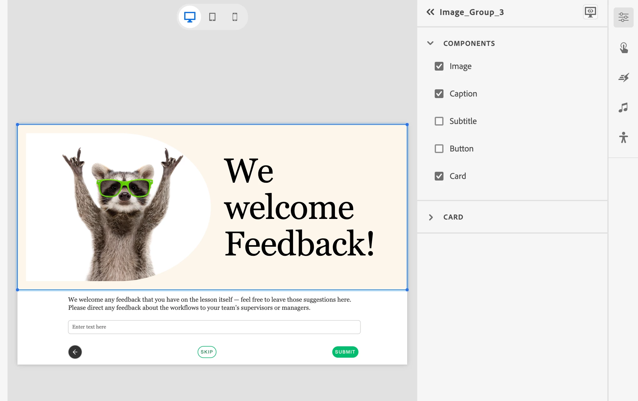
Task: Collapse the COMPONENTS section
Action: click(x=430, y=43)
